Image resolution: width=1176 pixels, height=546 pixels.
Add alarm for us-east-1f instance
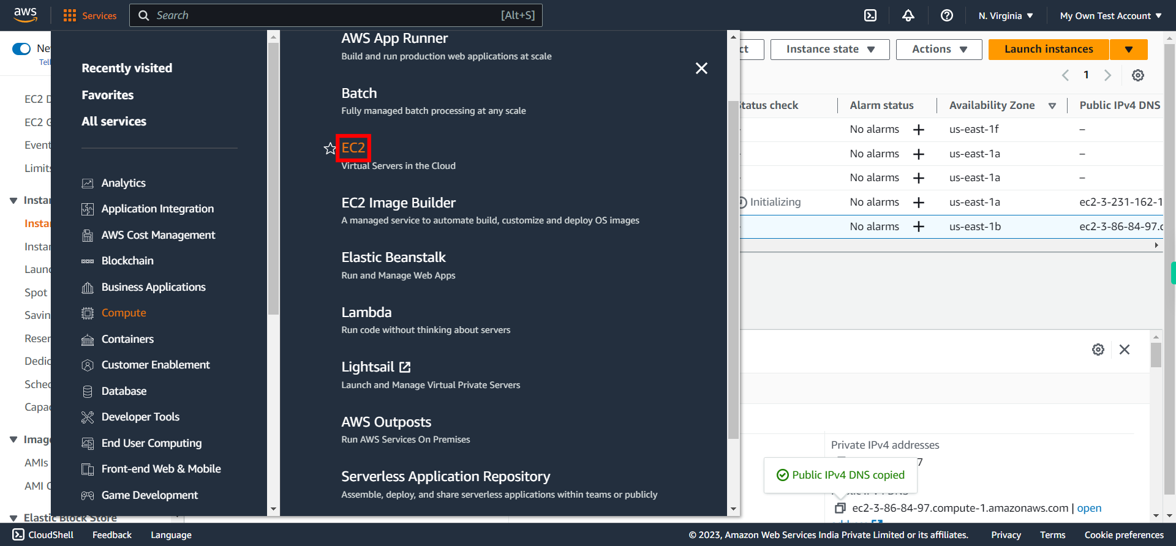coord(919,130)
